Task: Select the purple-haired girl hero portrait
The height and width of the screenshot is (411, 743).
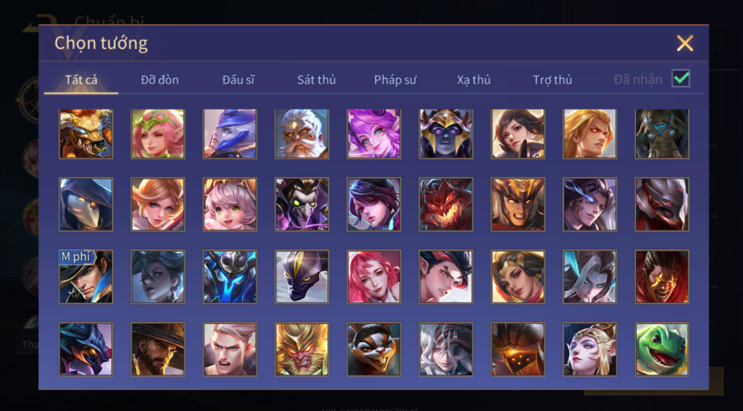Action: click(374, 134)
